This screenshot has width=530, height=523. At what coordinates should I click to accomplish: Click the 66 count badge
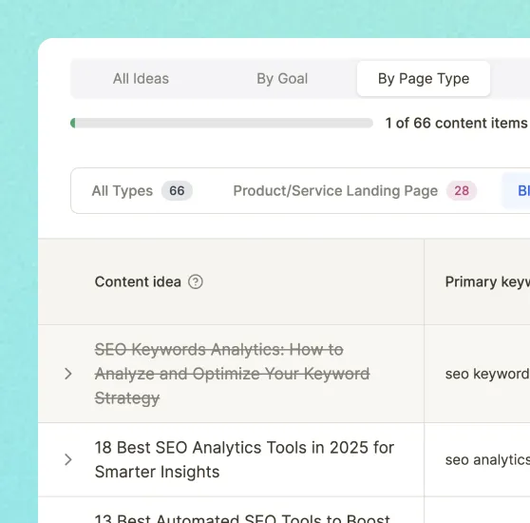point(177,191)
